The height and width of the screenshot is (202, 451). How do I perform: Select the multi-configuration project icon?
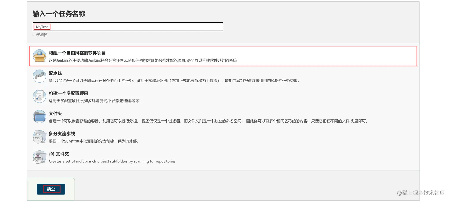coord(39,96)
